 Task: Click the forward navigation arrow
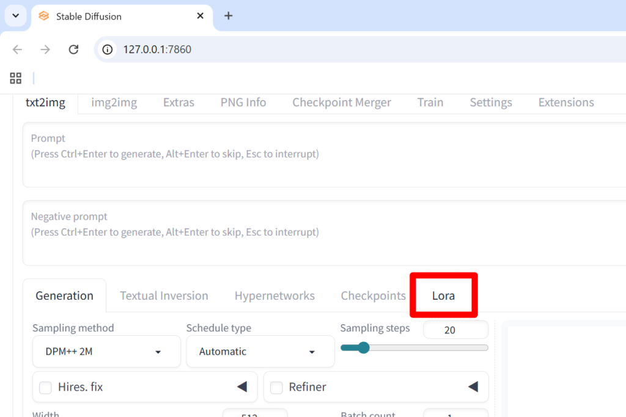pos(45,49)
